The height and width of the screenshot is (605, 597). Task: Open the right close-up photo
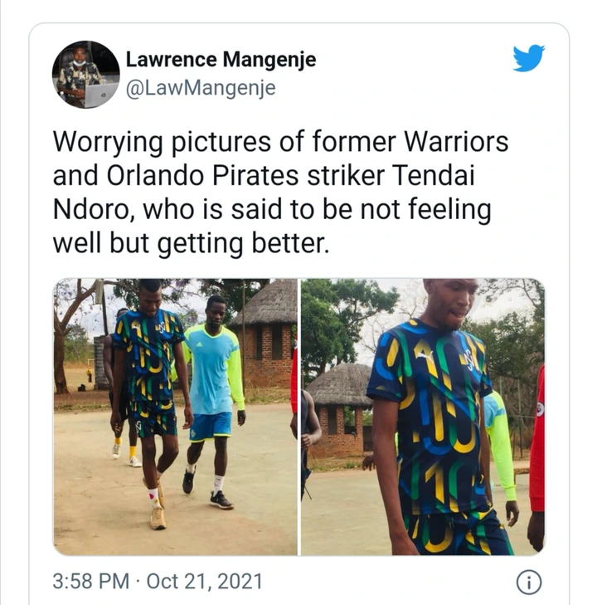(423, 417)
